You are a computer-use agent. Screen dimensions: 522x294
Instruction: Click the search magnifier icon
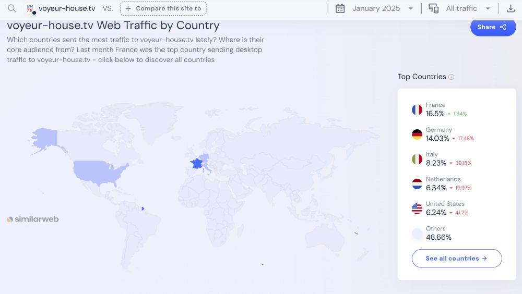tap(11, 8)
